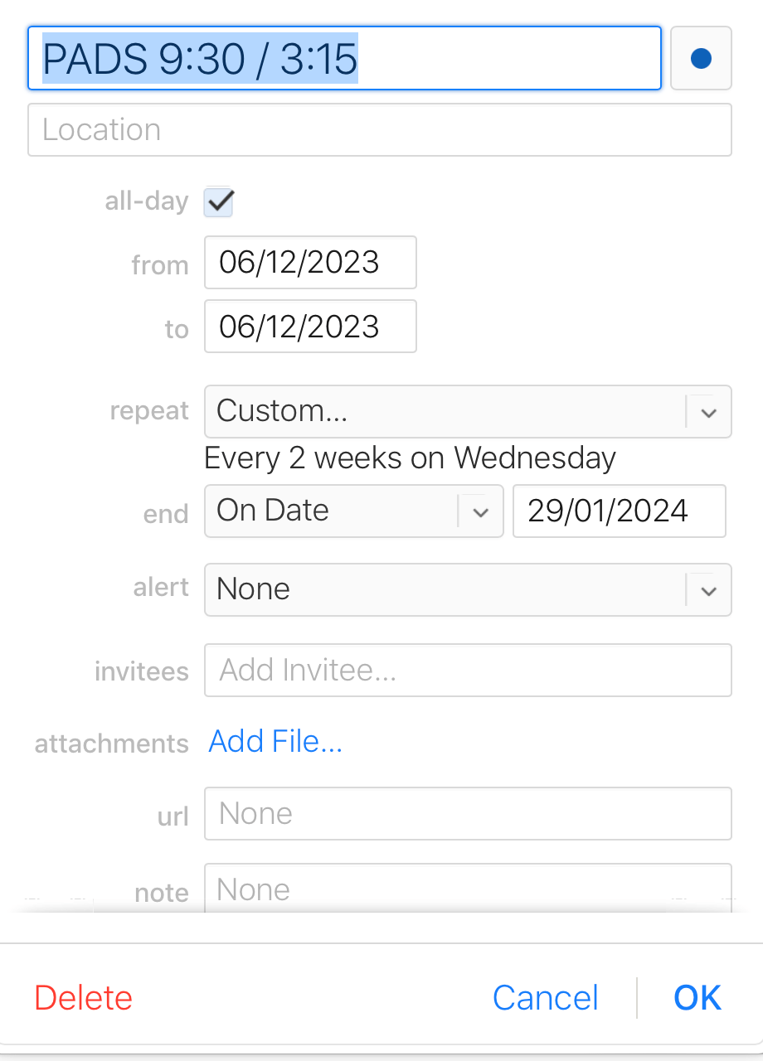
Task: Cancel the event editing dialog
Action: (x=545, y=998)
